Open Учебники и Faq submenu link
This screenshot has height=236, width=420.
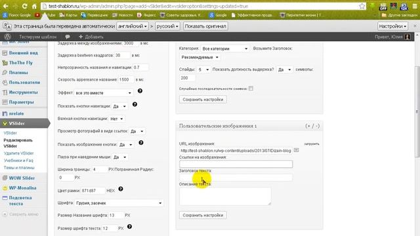pos(18,161)
